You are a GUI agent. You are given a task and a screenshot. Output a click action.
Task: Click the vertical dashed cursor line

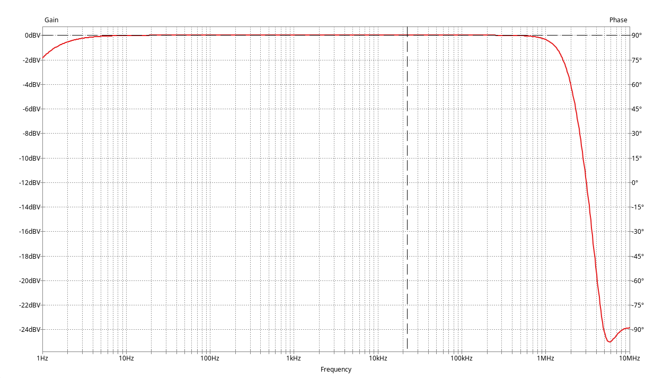407,189
